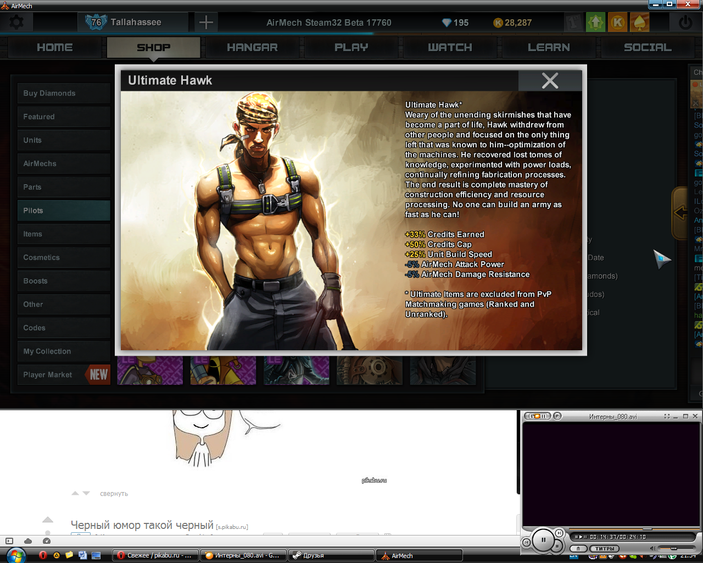703x563 pixels.
Task: Click the eject/open button in GOM Player
Action: pyautogui.click(x=578, y=549)
